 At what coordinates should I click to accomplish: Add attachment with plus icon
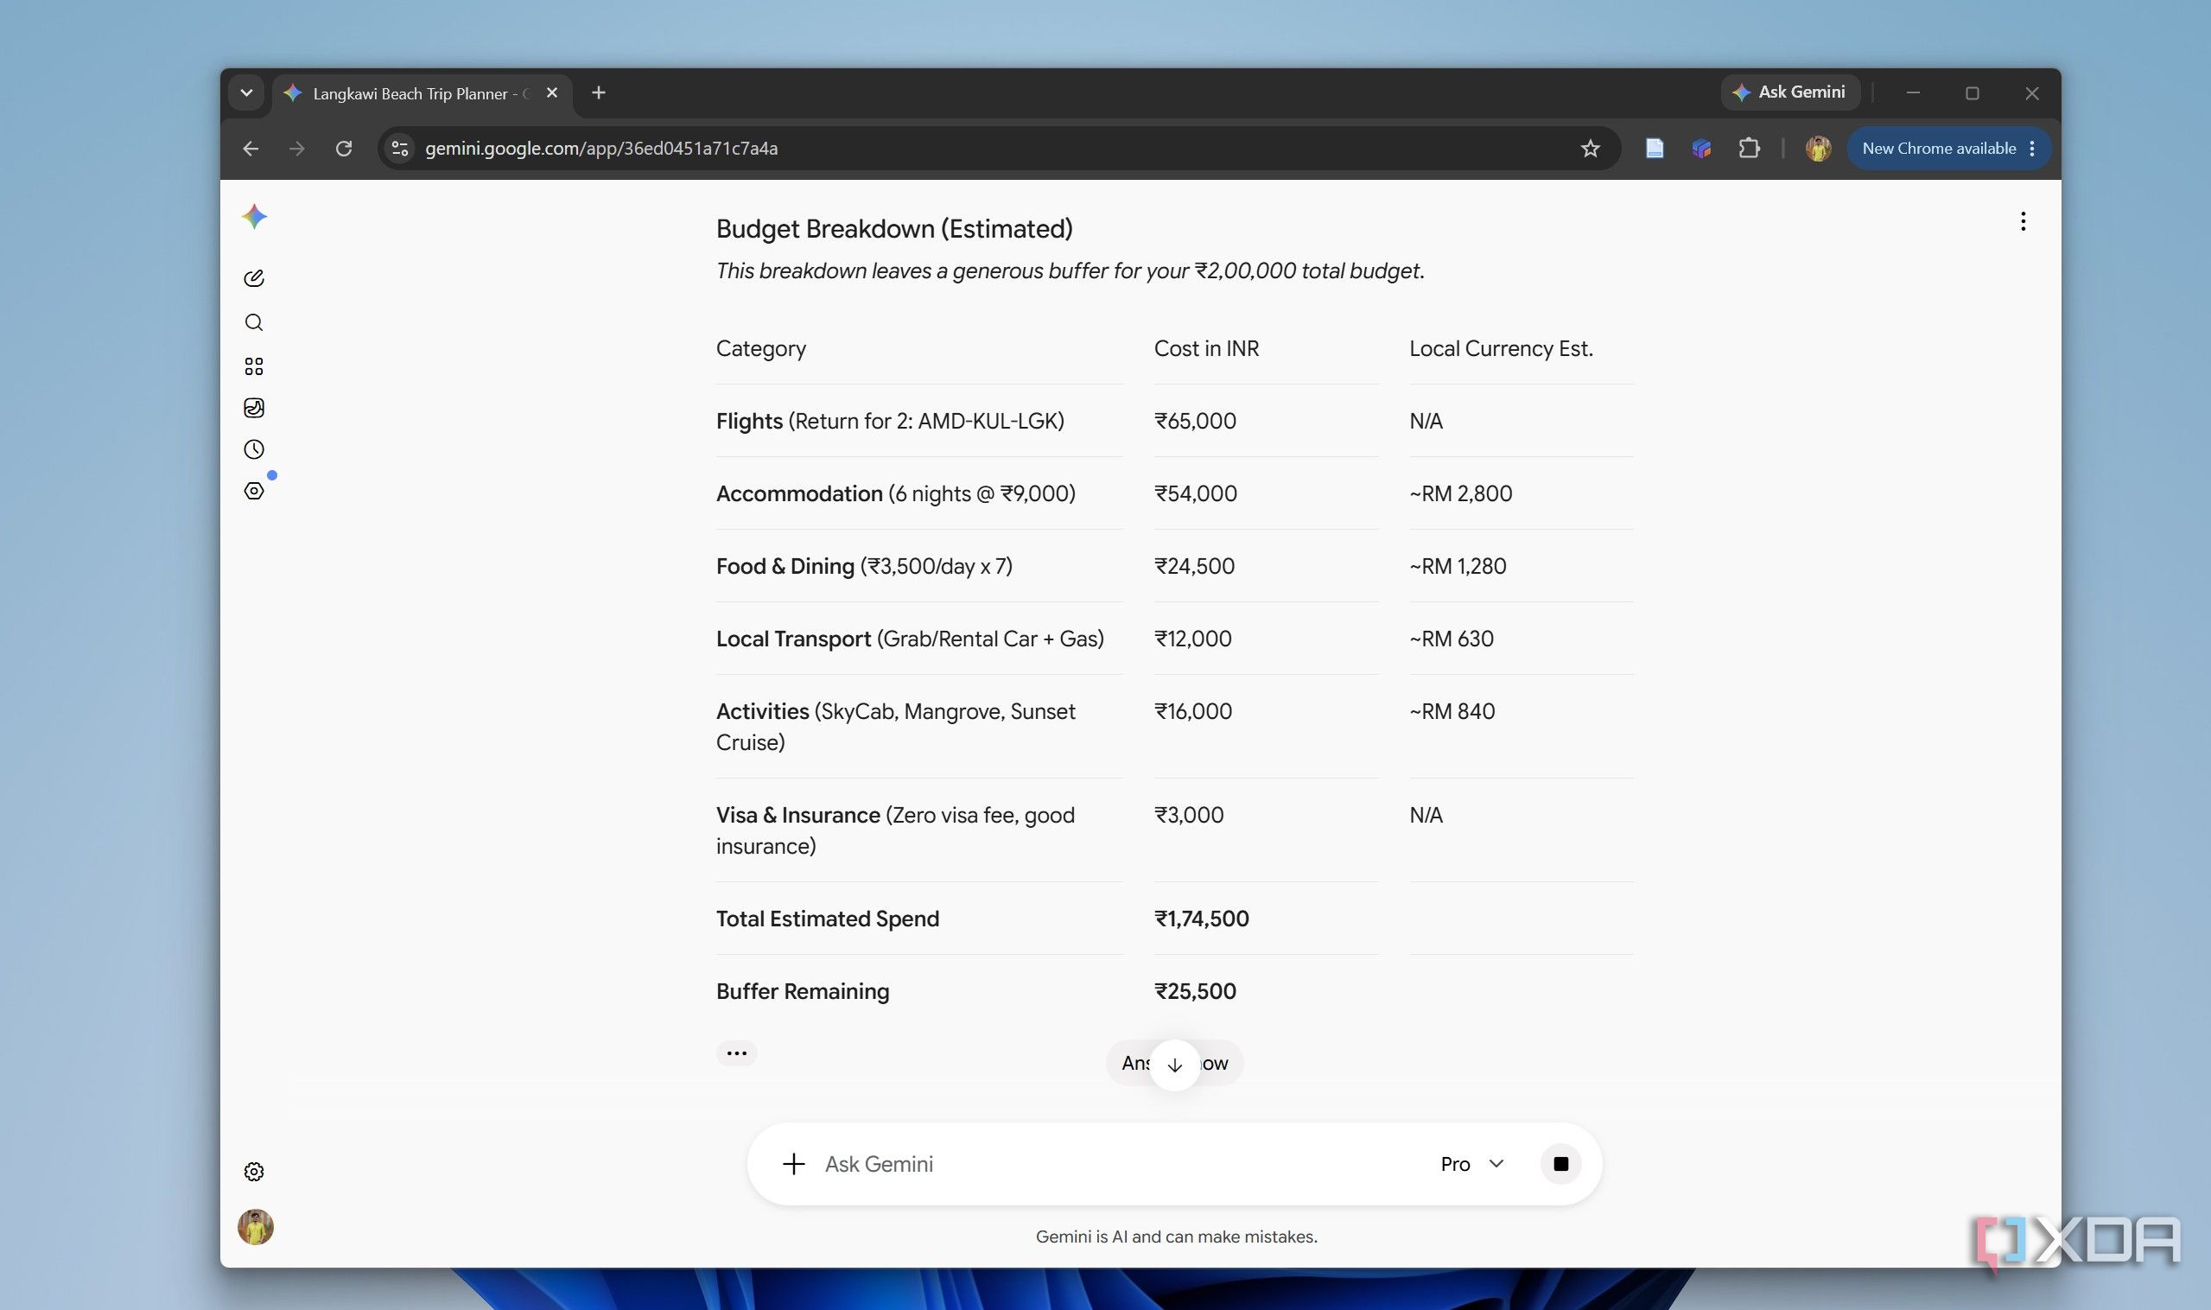click(793, 1163)
